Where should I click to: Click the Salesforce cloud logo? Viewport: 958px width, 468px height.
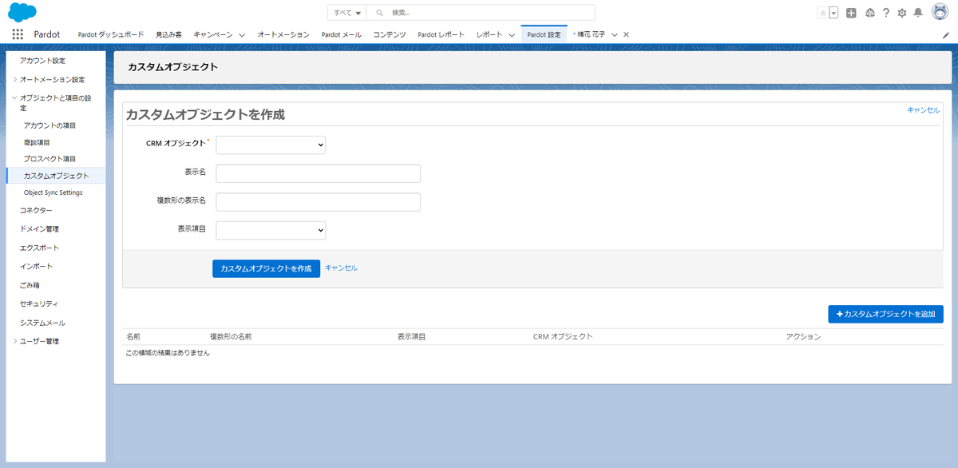[22, 13]
